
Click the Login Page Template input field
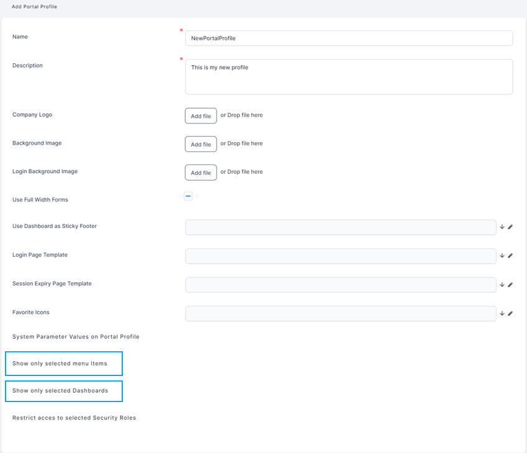340,256
